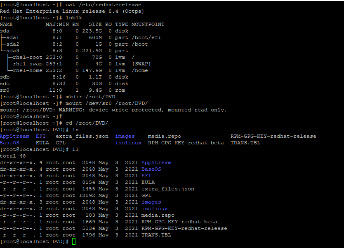Screen dimensions: 344x248
Task: Click the 'mount /dev/sr0 /root/DVD/' command
Action: (106, 103)
